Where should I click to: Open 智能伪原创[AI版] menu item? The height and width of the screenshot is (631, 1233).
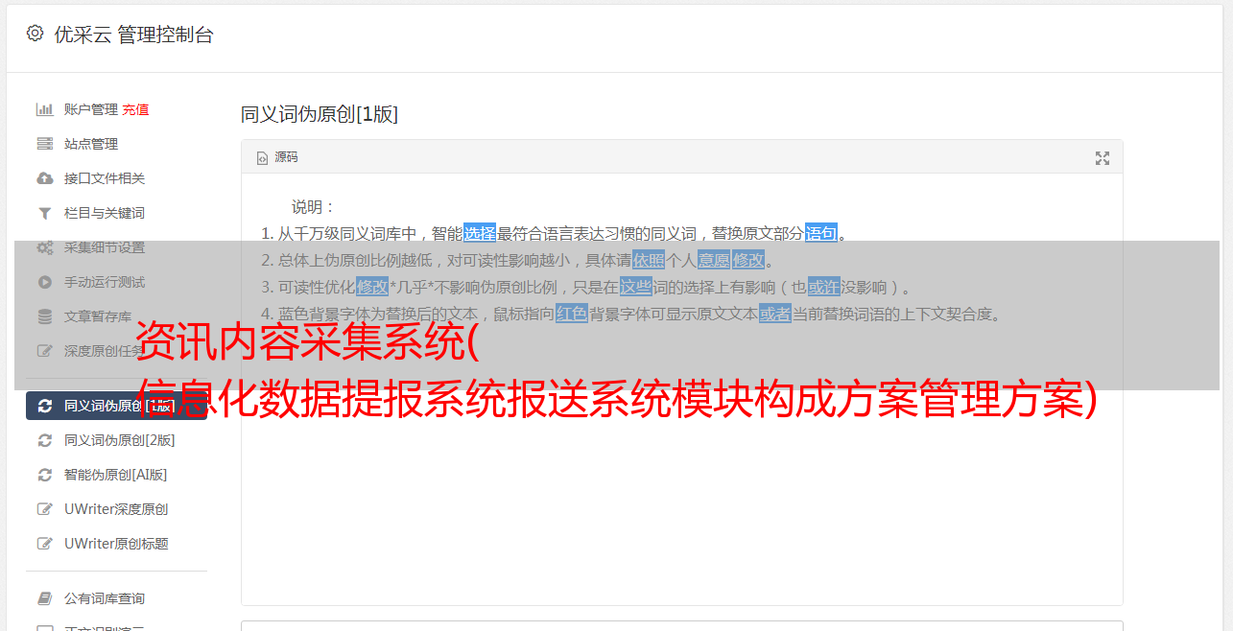pyautogui.click(x=116, y=475)
